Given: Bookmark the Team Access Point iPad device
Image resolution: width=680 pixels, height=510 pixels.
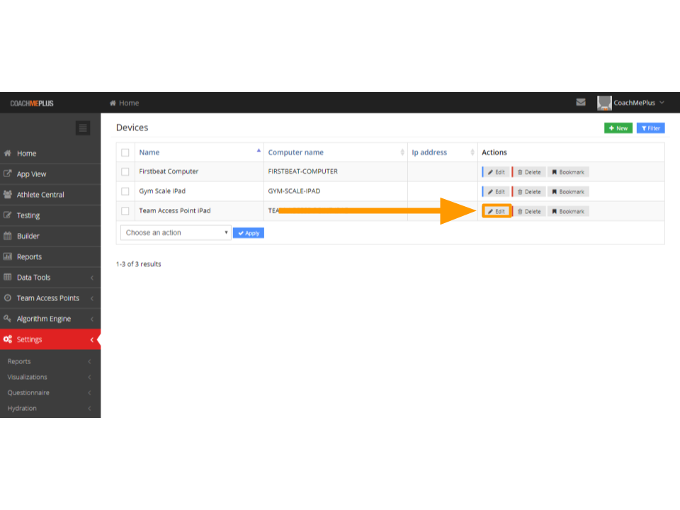Looking at the screenshot, I should point(568,212).
